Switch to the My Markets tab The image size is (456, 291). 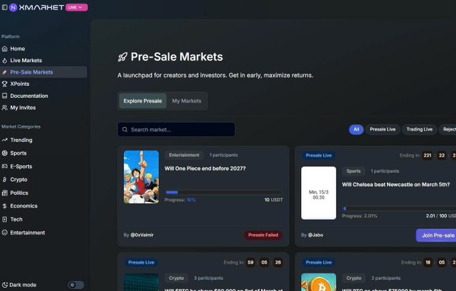coord(186,101)
